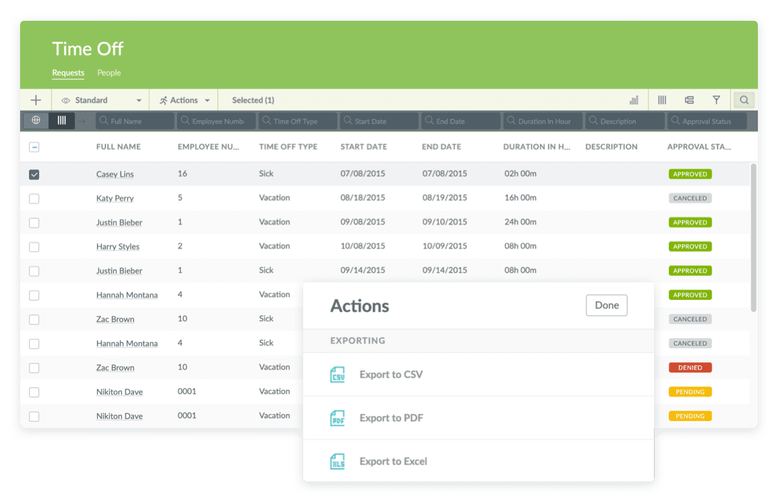Uncheck the Casey Lins row checkbox

coord(34,174)
